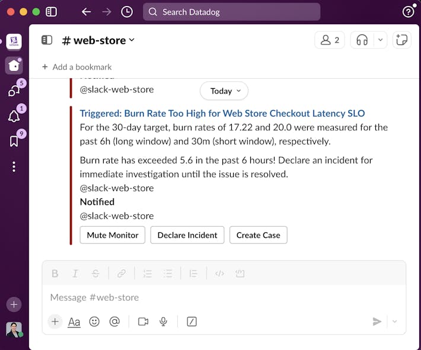Expand huddle options chevron
Image resolution: width=421 pixels, height=350 pixels.
[x=381, y=40]
